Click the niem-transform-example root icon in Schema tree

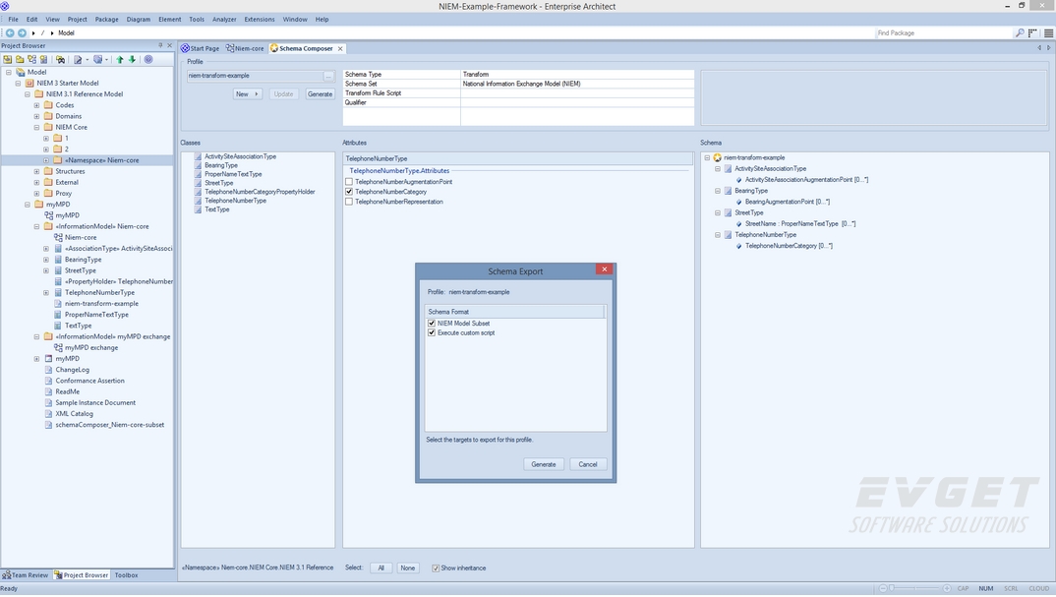point(717,157)
